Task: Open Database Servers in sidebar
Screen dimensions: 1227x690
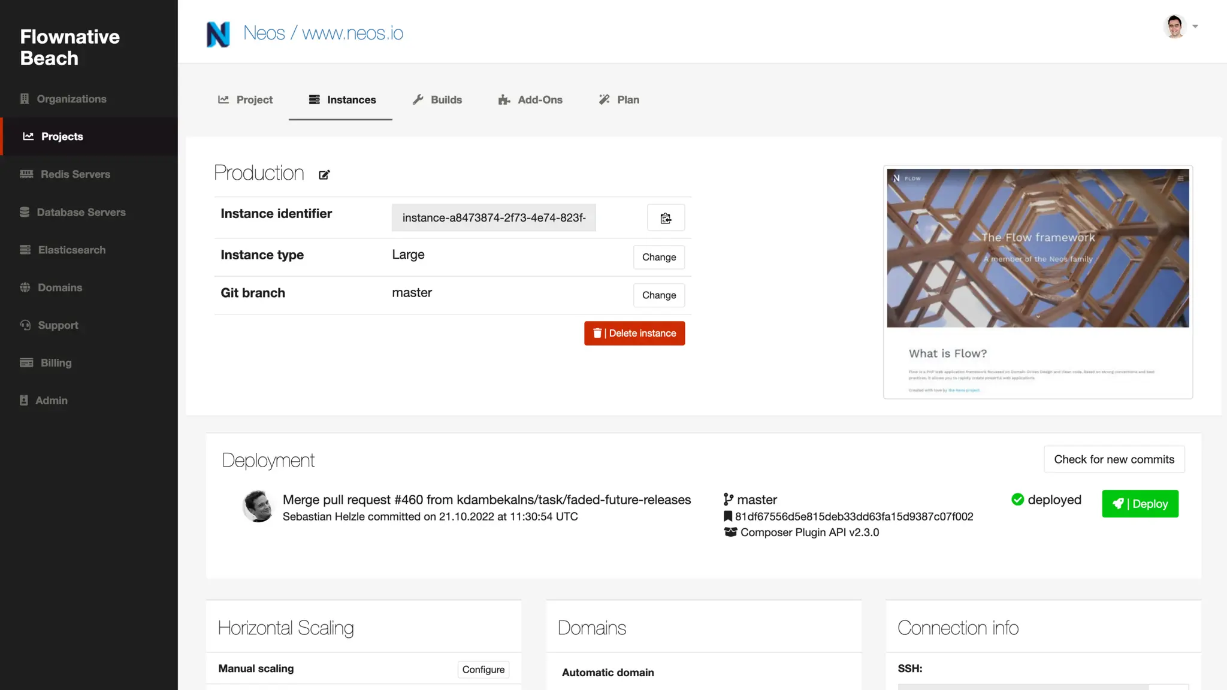Action: pyautogui.click(x=81, y=212)
